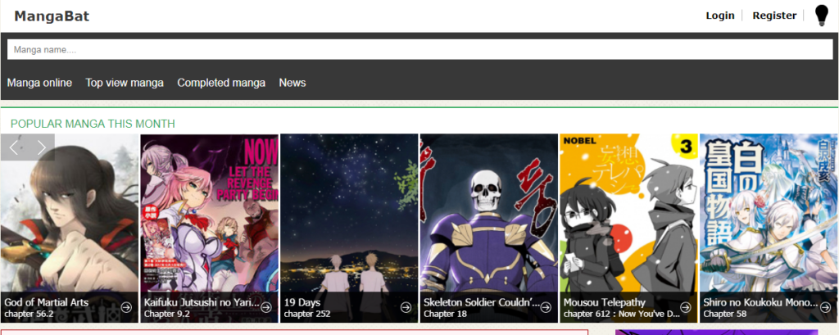Screen dimensions: 839x335
Task: Open the MangaBat home logo
Action: click(52, 16)
